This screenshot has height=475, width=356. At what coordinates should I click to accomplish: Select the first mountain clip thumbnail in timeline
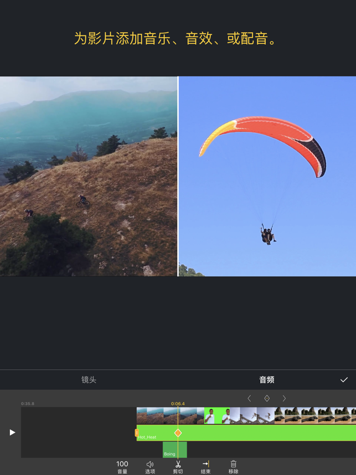pos(150,416)
